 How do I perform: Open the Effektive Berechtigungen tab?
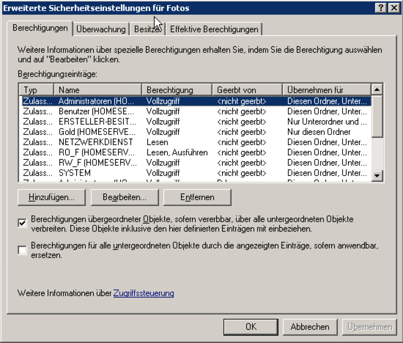[x=214, y=29]
